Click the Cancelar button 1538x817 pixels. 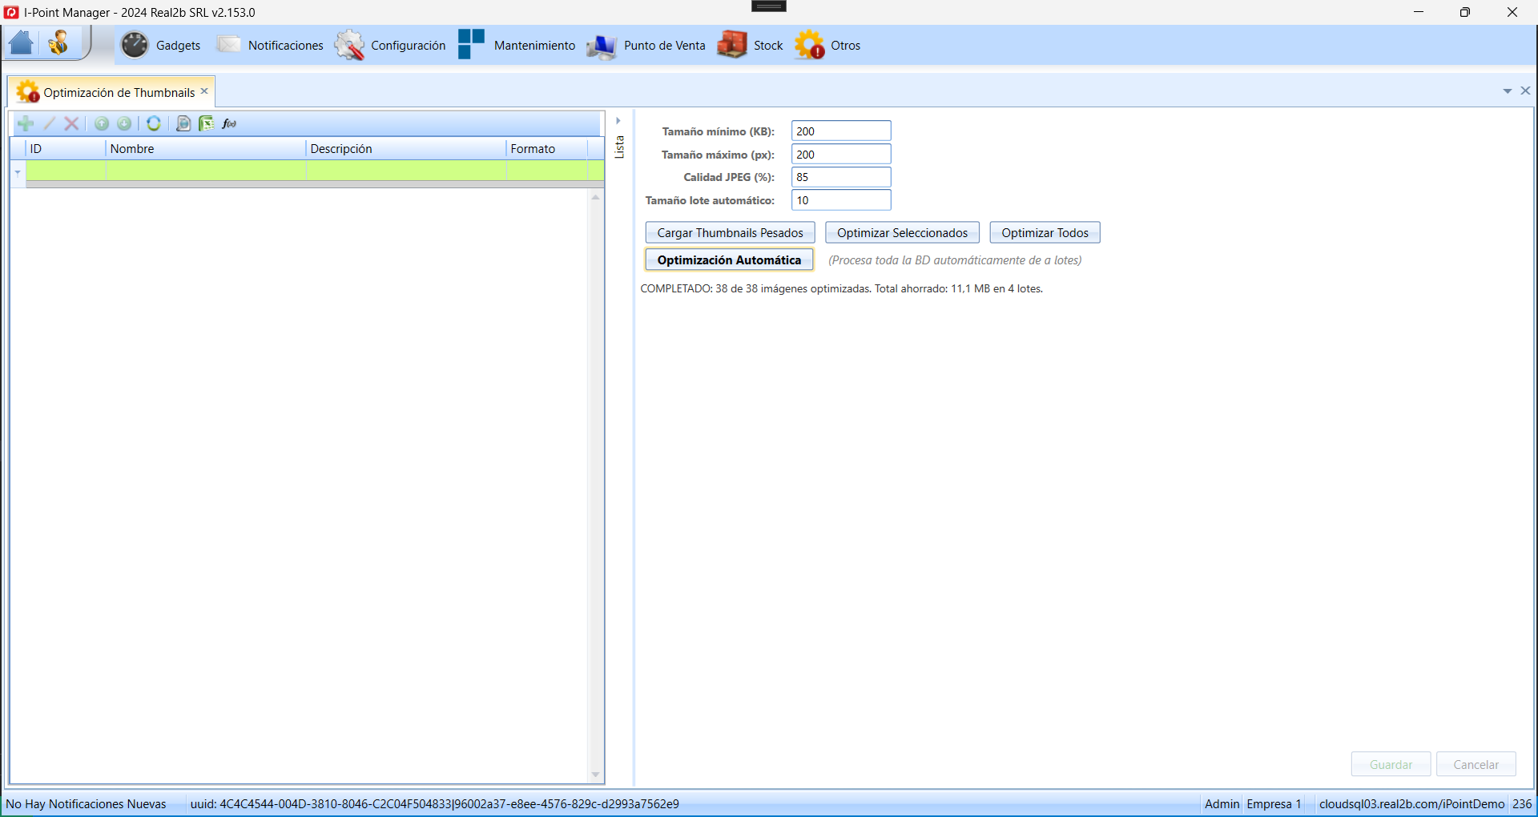(1476, 765)
